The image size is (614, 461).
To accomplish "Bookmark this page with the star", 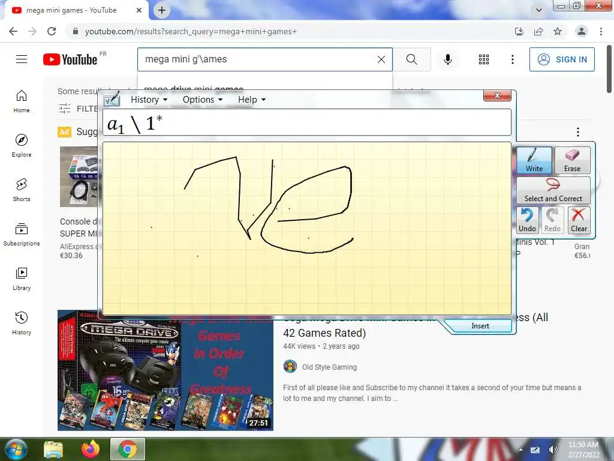I will click(558, 31).
